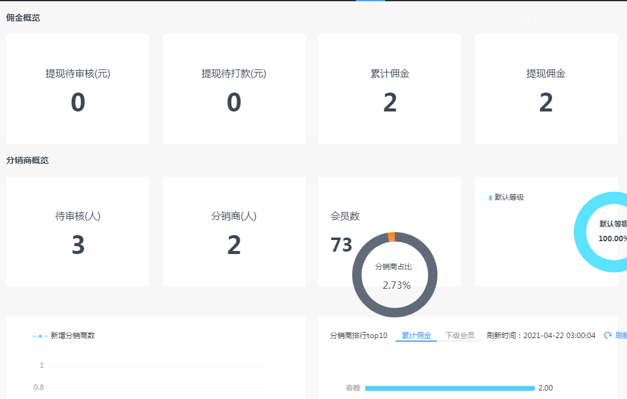Click the orange segment of the 会员数 donut
The image size is (627, 399).
[x=391, y=236]
